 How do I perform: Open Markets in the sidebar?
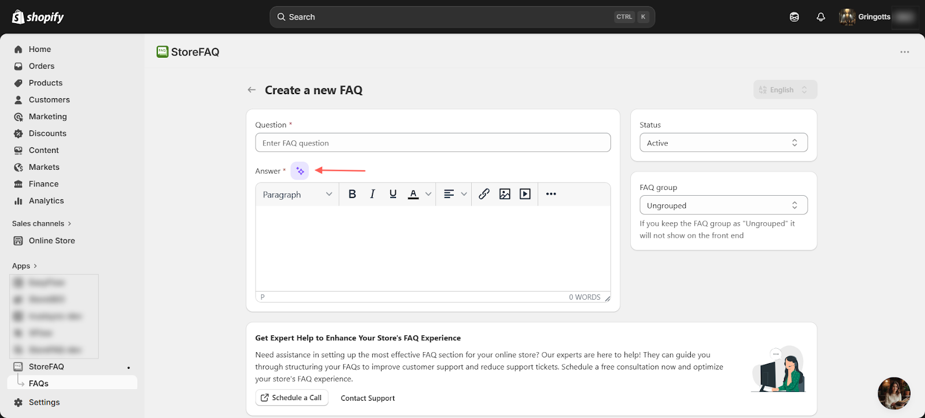pyautogui.click(x=44, y=166)
